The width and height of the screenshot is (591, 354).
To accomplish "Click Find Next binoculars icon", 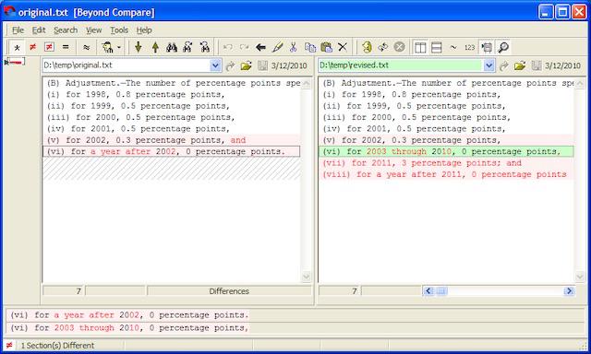I will coord(188,47).
